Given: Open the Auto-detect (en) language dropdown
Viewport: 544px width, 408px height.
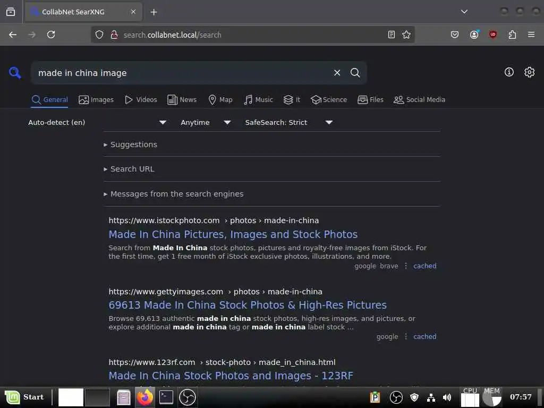Looking at the screenshot, I should coord(97,123).
